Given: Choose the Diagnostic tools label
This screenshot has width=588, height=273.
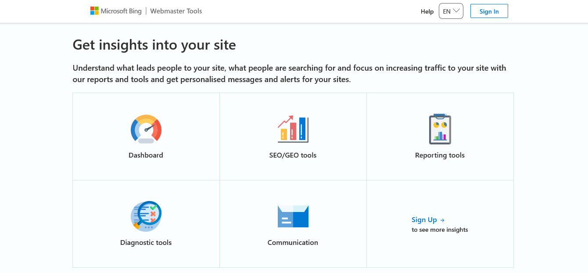Looking at the screenshot, I should pyautogui.click(x=146, y=243).
